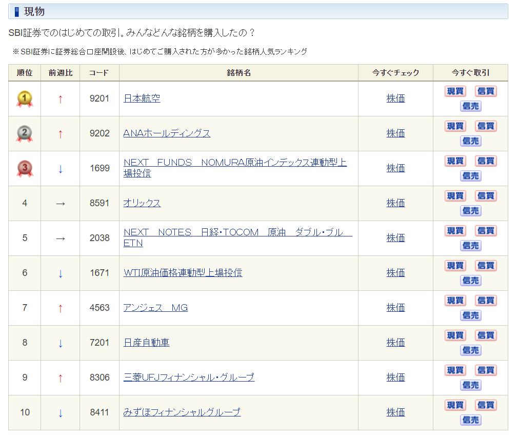Click the 前週比 column header

61,73
